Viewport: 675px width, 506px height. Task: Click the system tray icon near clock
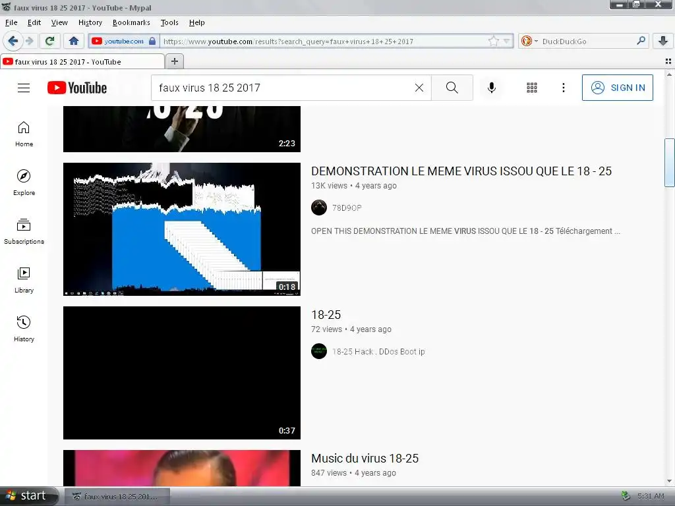(x=626, y=496)
